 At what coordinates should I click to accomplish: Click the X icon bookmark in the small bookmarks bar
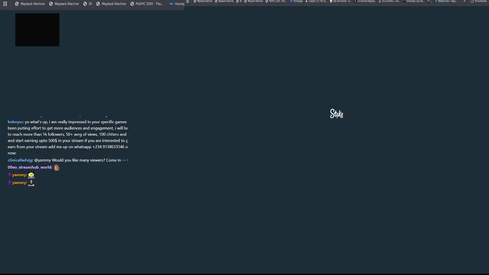tap(355, 1)
